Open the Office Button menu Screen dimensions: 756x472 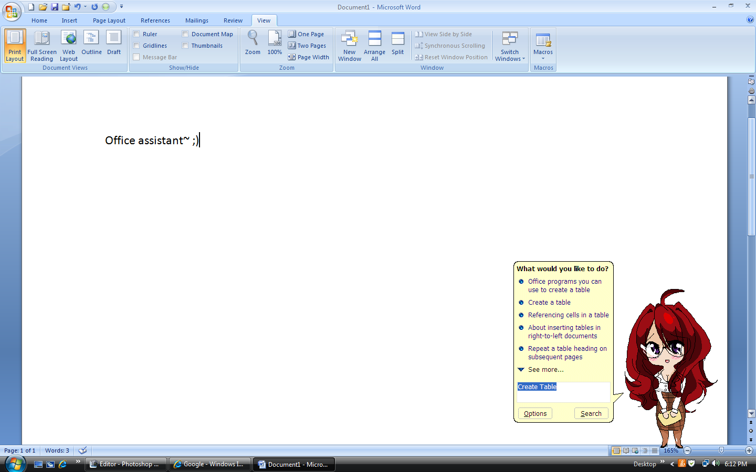(12, 12)
